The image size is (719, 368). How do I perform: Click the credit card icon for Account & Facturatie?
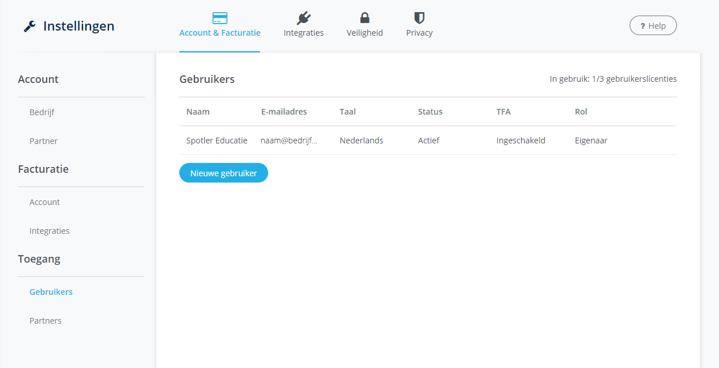220,18
